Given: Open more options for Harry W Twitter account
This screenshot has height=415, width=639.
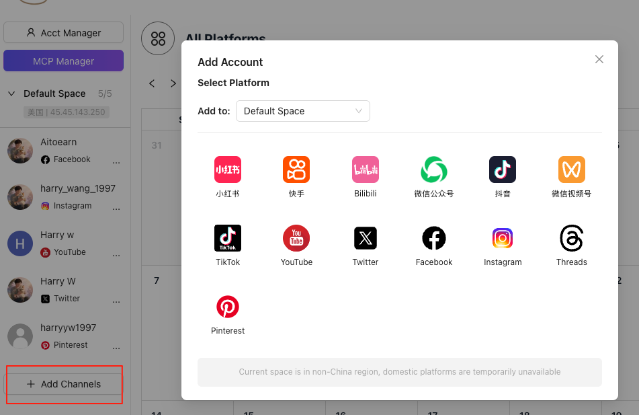Looking at the screenshot, I should click(116, 302).
